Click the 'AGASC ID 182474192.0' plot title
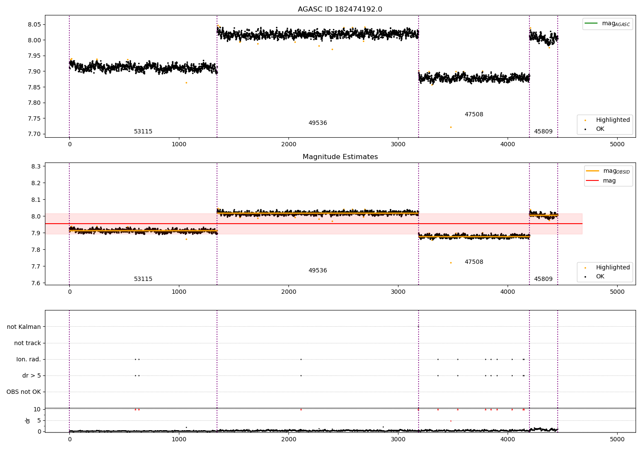 point(340,9)
